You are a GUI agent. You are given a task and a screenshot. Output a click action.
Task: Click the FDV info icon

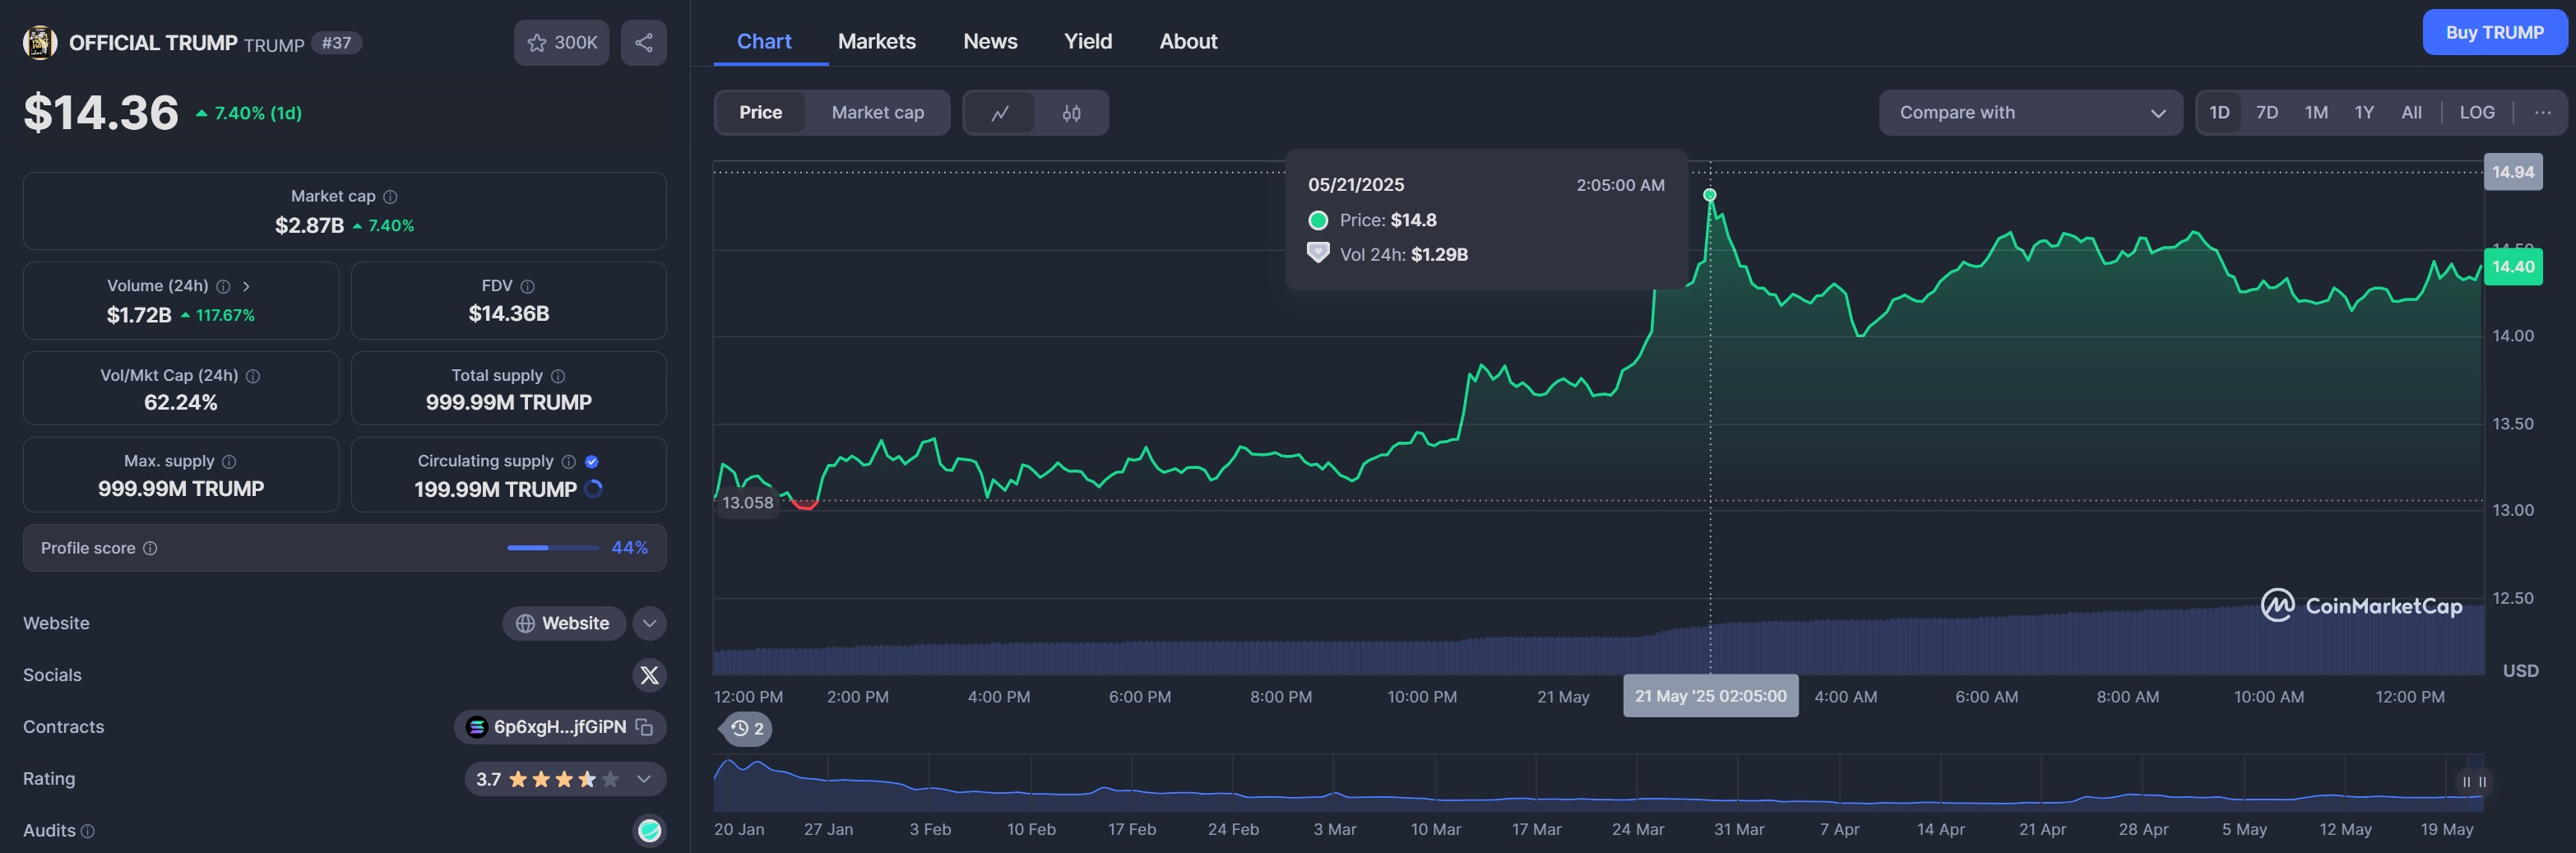[x=527, y=287]
